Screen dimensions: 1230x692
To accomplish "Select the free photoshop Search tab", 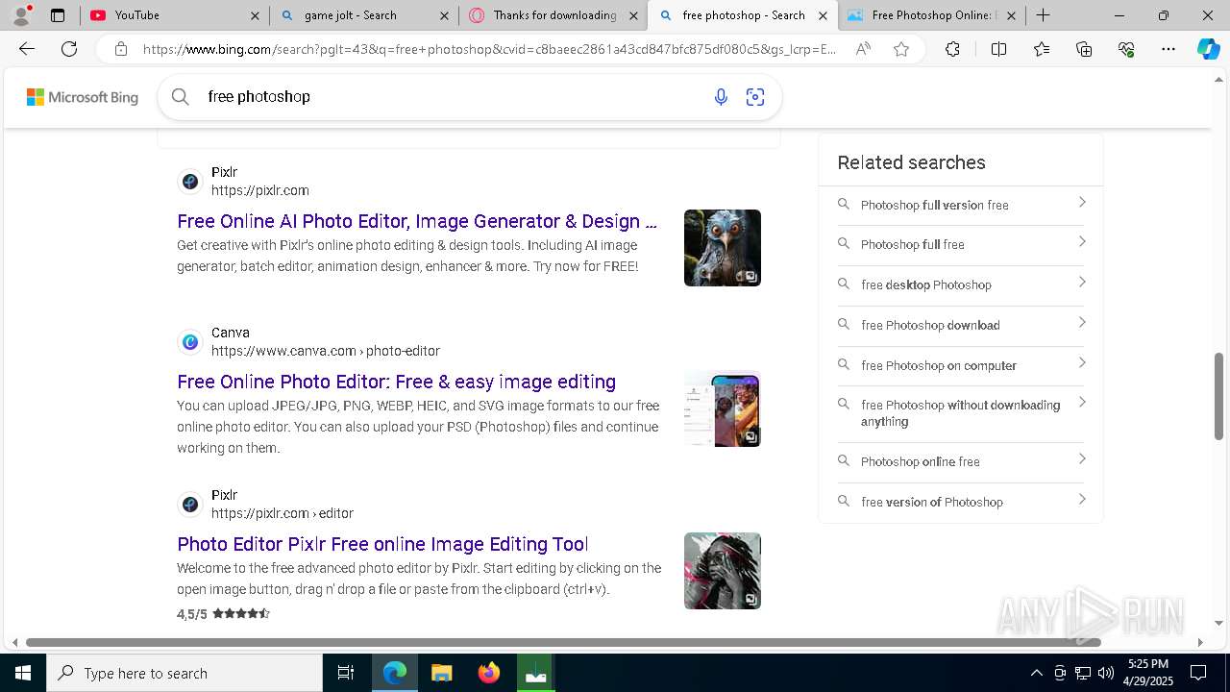I will [741, 15].
